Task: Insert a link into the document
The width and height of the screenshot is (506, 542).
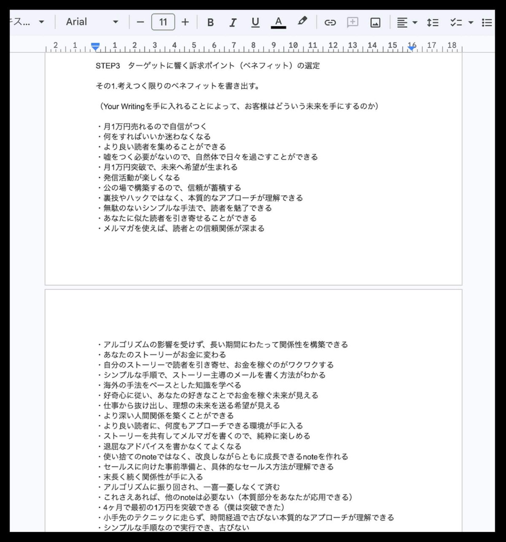Action: click(x=331, y=22)
